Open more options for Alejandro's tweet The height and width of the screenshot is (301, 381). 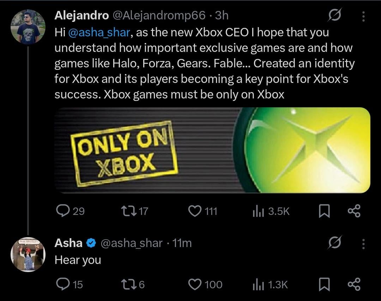pyautogui.click(x=364, y=16)
